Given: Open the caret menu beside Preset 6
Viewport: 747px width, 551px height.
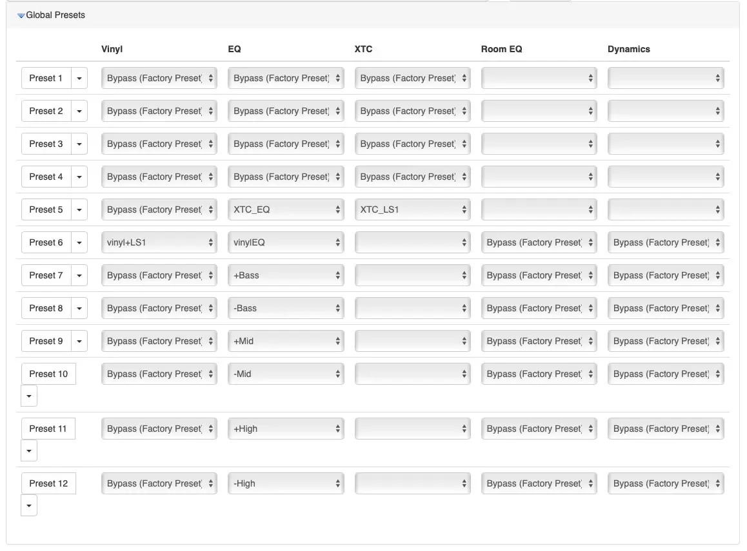Looking at the screenshot, I should (x=79, y=242).
